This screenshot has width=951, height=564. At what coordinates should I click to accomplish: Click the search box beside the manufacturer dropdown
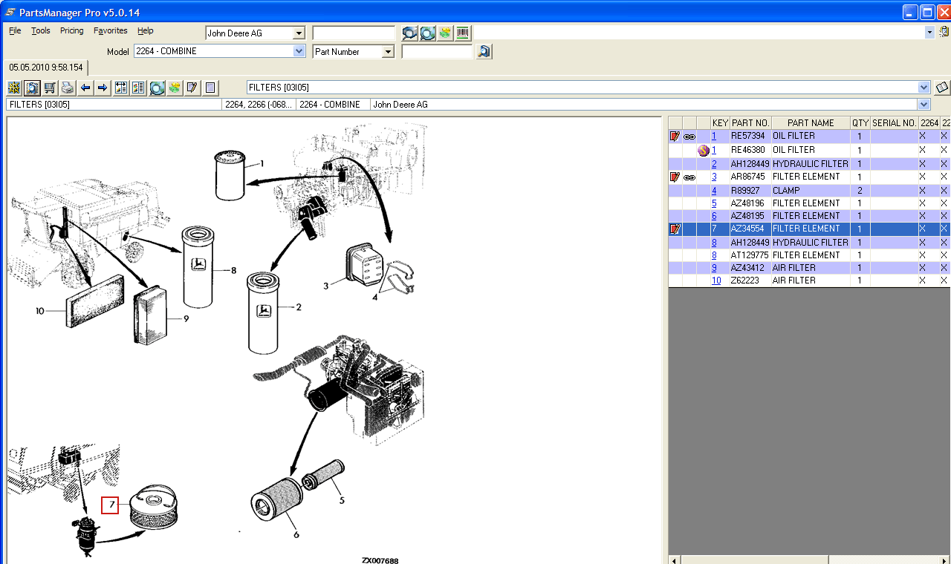click(354, 33)
